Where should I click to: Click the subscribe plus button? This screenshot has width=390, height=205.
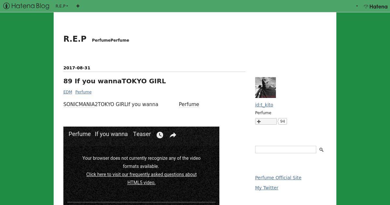[x=266, y=121]
